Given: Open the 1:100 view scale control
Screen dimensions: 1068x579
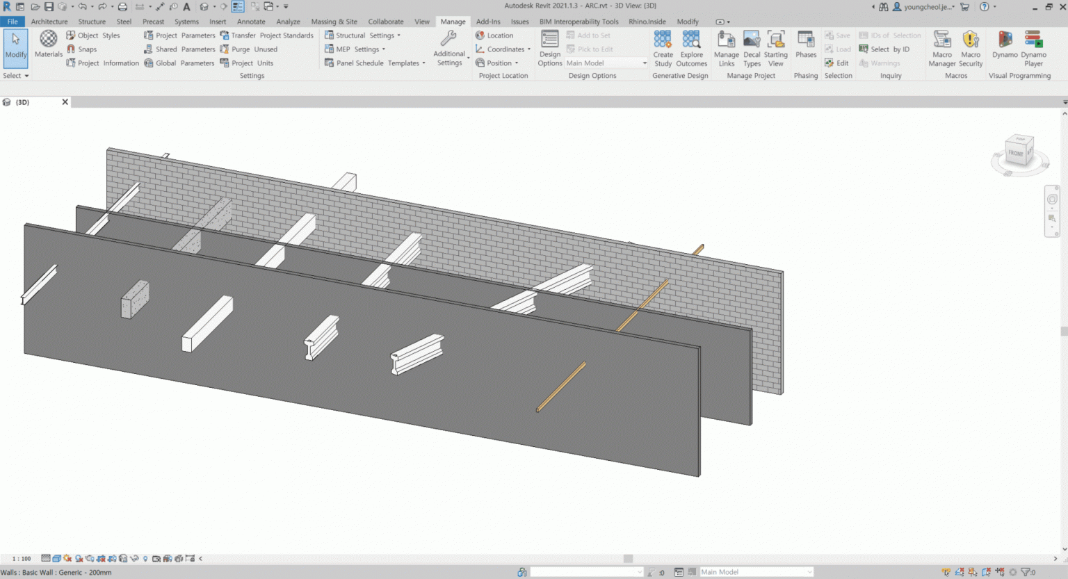Looking at the screenshot, I should point(22,558).
